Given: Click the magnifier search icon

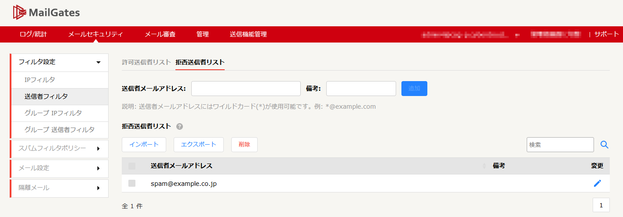Looking at the screenshot, I should [605, 145].
